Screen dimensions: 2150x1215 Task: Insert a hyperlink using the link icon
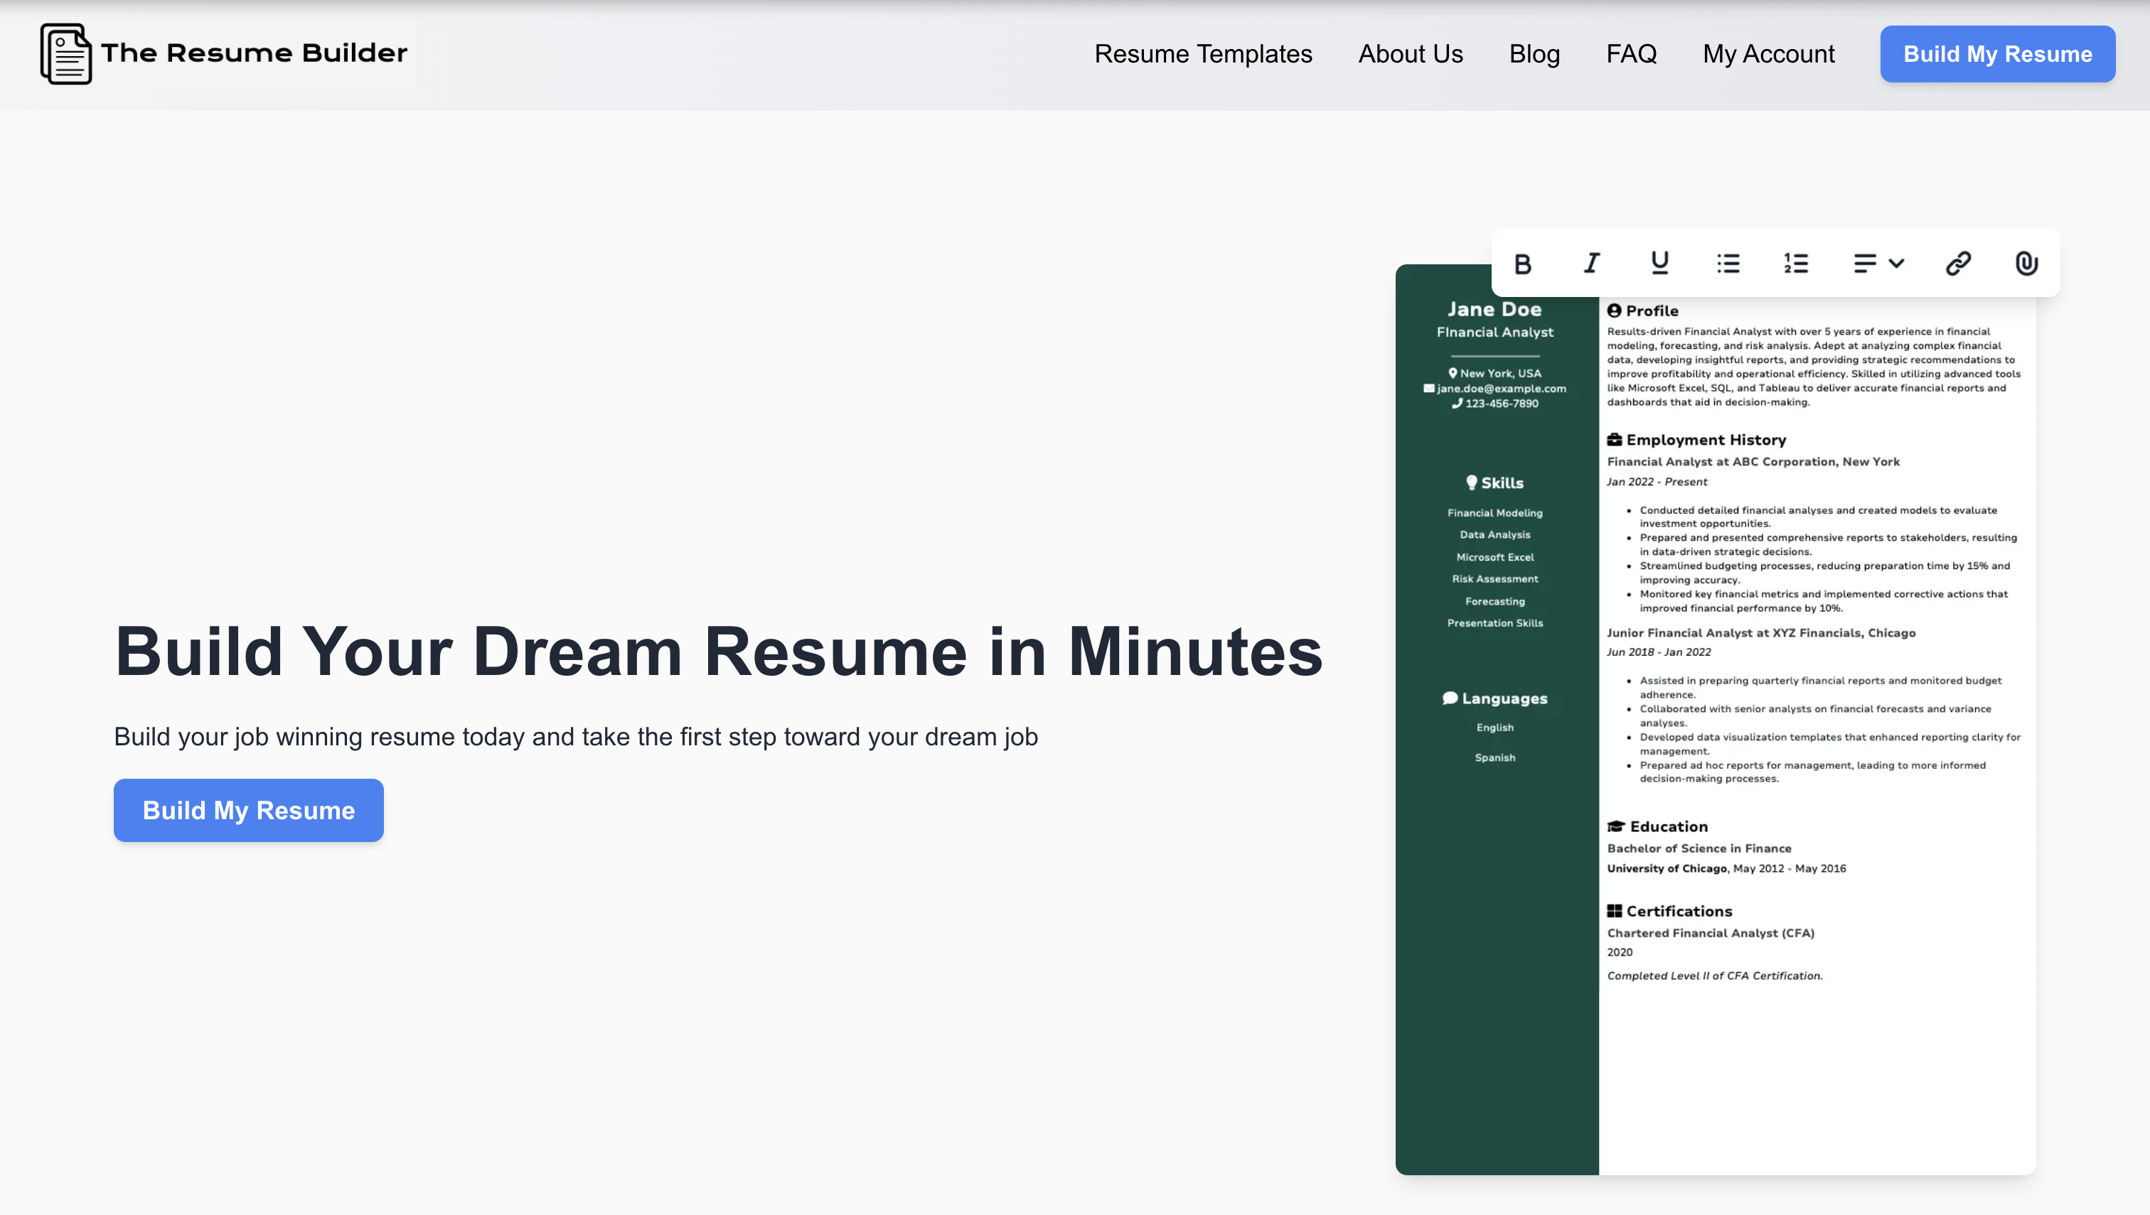(x=1958, y=264)
